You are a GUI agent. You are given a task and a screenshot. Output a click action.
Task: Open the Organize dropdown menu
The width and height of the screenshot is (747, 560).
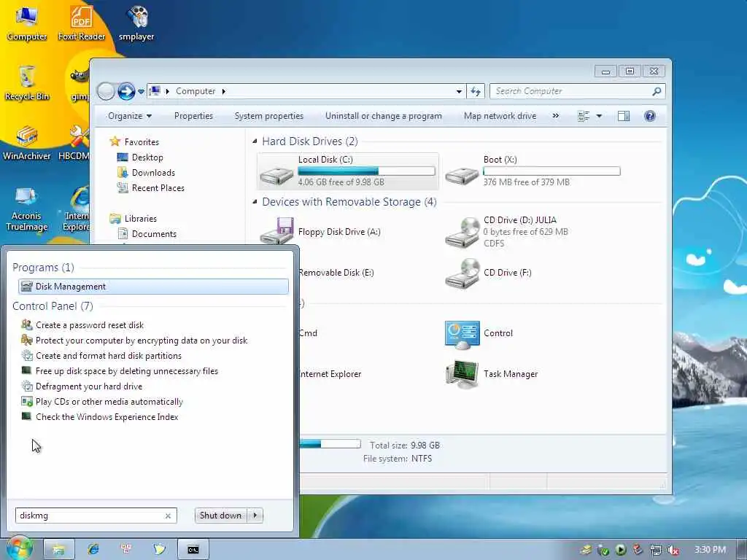[130, 116]
